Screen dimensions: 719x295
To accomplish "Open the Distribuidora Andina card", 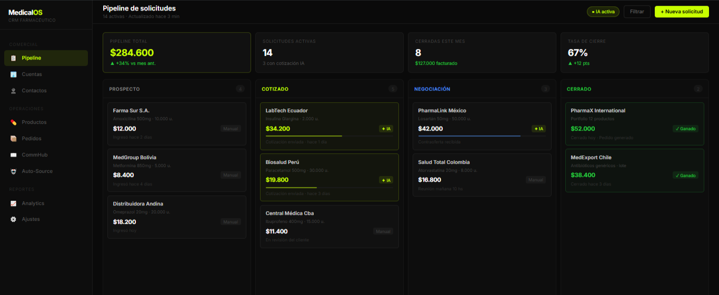I will [x=177, y=217].
